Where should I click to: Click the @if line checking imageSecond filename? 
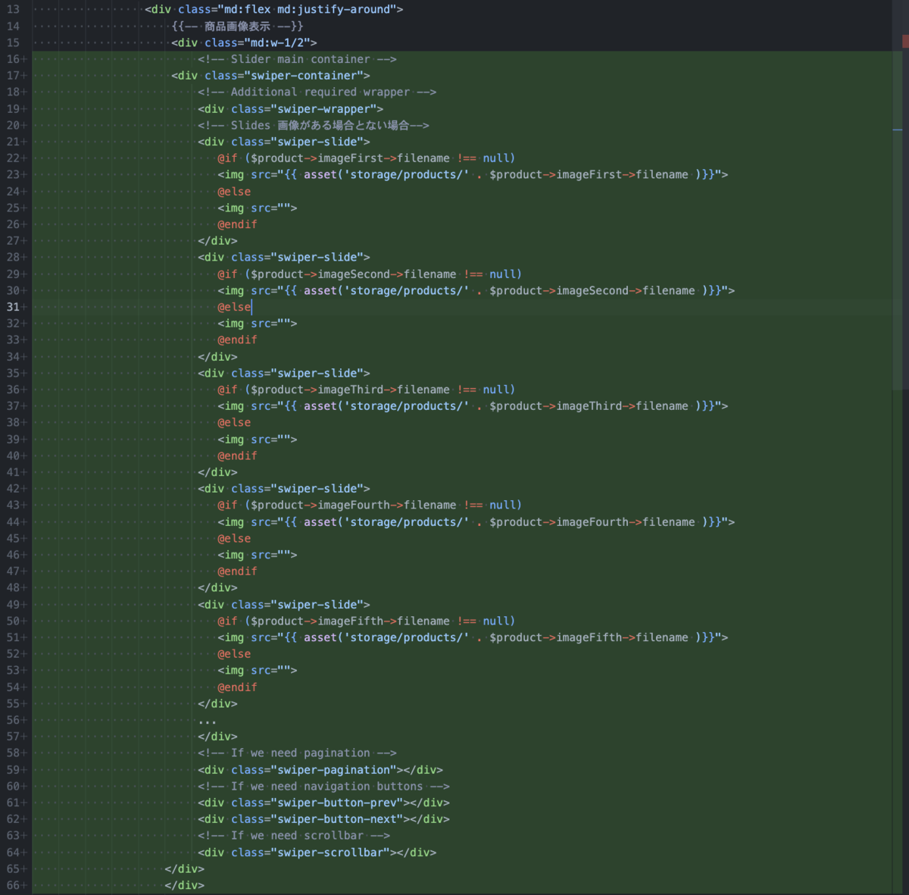click(x=370, y=274)
